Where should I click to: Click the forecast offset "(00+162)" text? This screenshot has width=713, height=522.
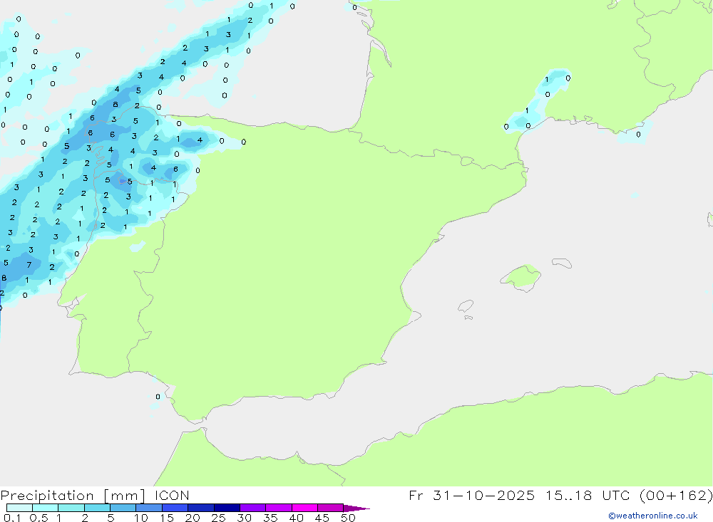point(676,496)
